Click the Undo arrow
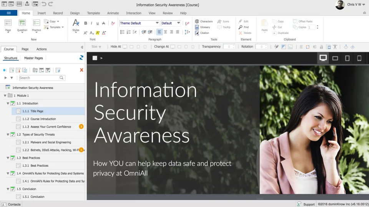369x207 pixels. click(x=44, y=4)
